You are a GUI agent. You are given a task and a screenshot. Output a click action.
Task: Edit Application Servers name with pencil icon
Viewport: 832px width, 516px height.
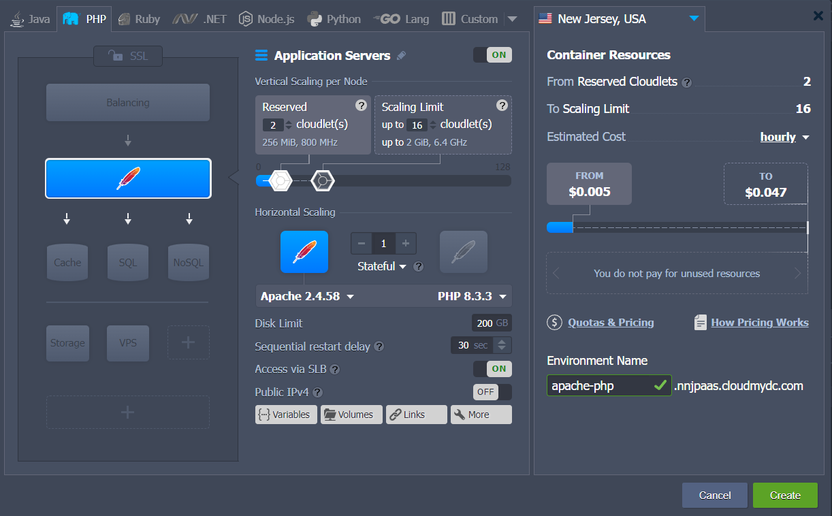(401, 56)
